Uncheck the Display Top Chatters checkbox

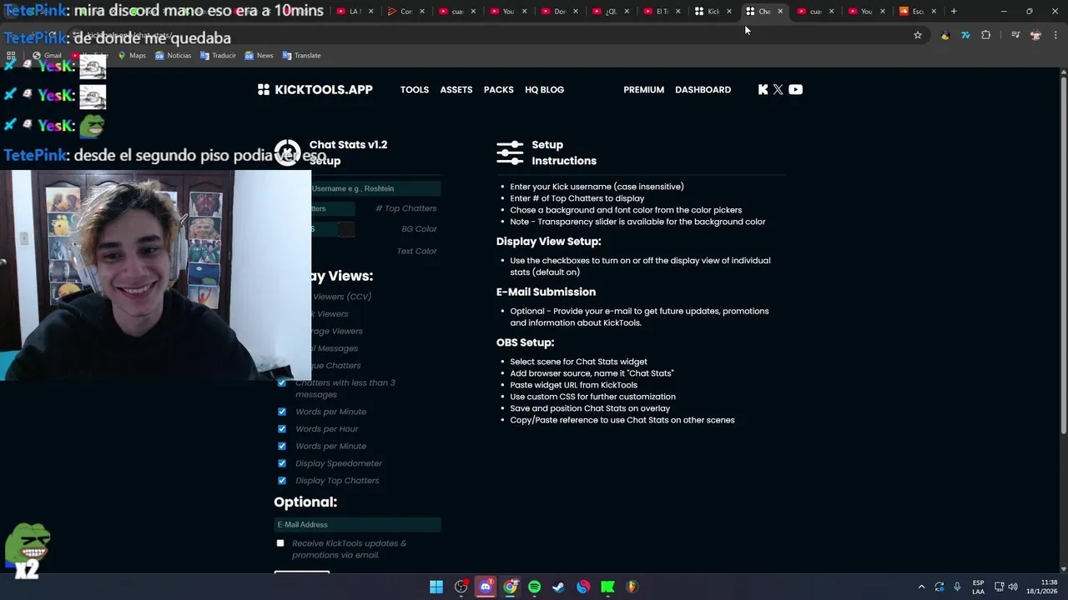coord(281,481)
